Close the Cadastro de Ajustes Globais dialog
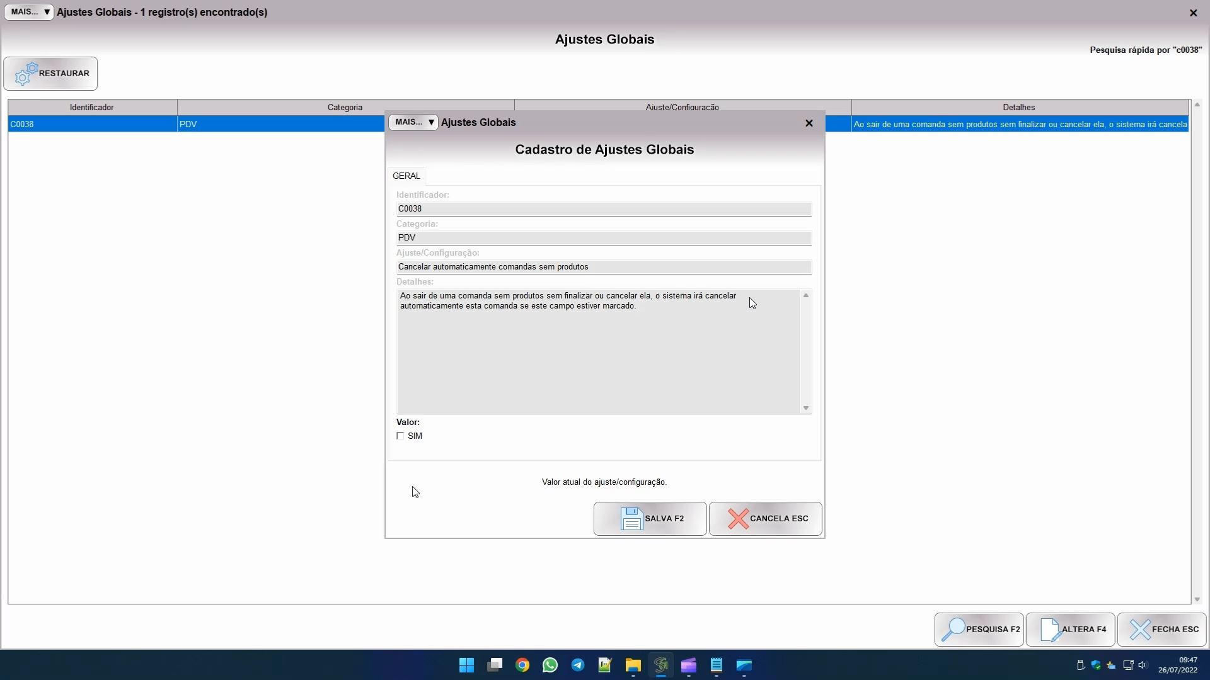The height and width of the screenshot is (680, 1210). pos(809,123)
